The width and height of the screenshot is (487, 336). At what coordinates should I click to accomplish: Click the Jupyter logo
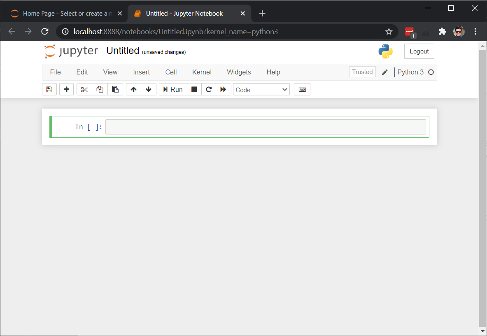point(71,51)
